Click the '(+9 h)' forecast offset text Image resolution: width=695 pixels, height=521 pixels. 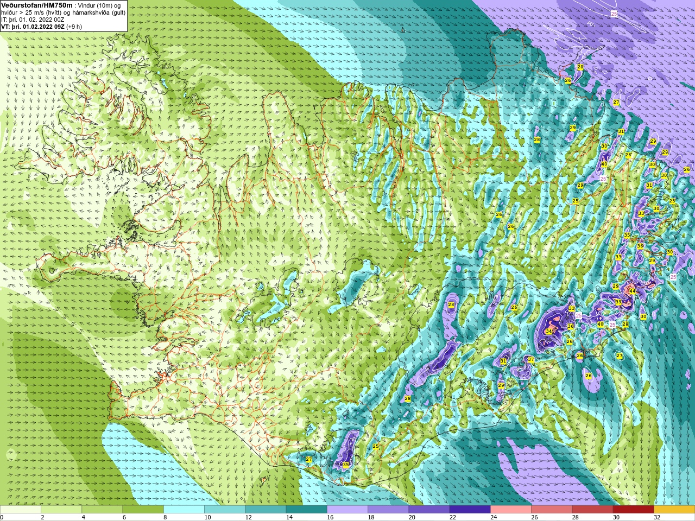(74, 27)
